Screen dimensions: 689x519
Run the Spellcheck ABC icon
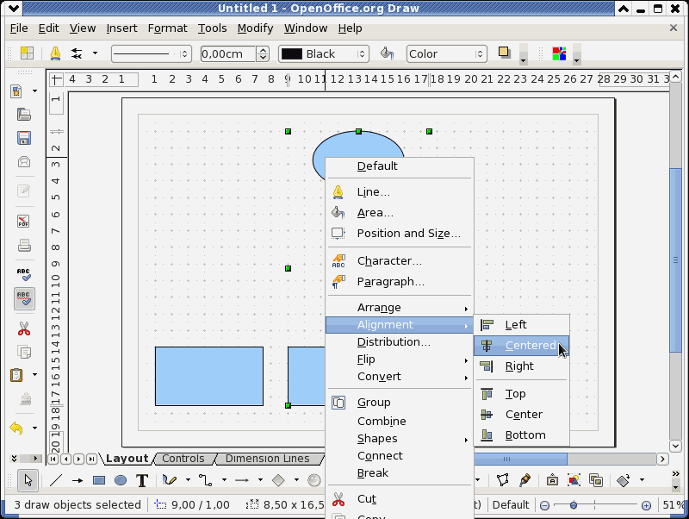click(24, 274)
